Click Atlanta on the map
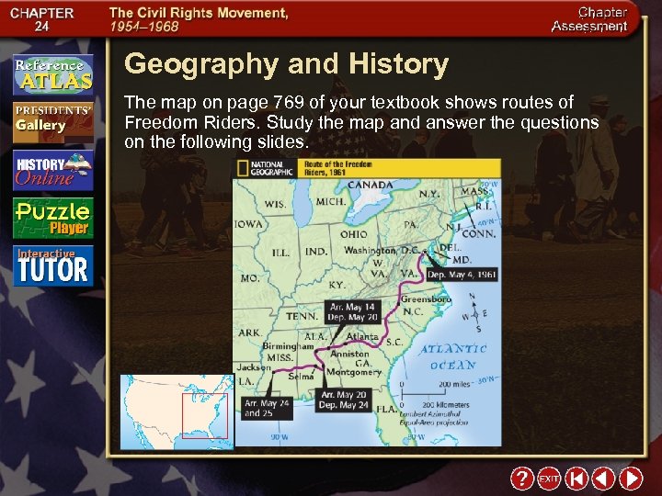The image size is (662, 496). coord(362,336)
